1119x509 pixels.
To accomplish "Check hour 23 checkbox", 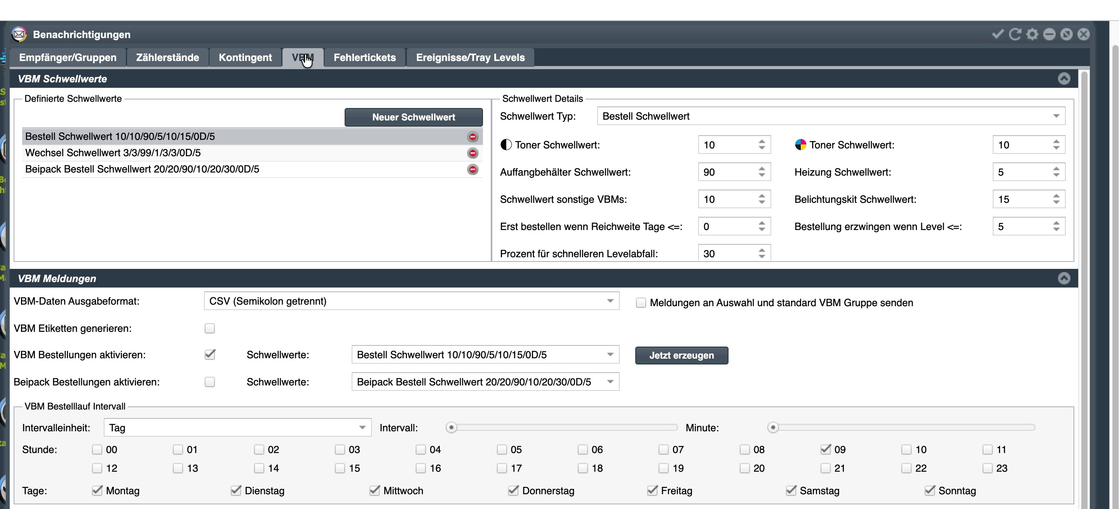I will (x=987, y=468).
